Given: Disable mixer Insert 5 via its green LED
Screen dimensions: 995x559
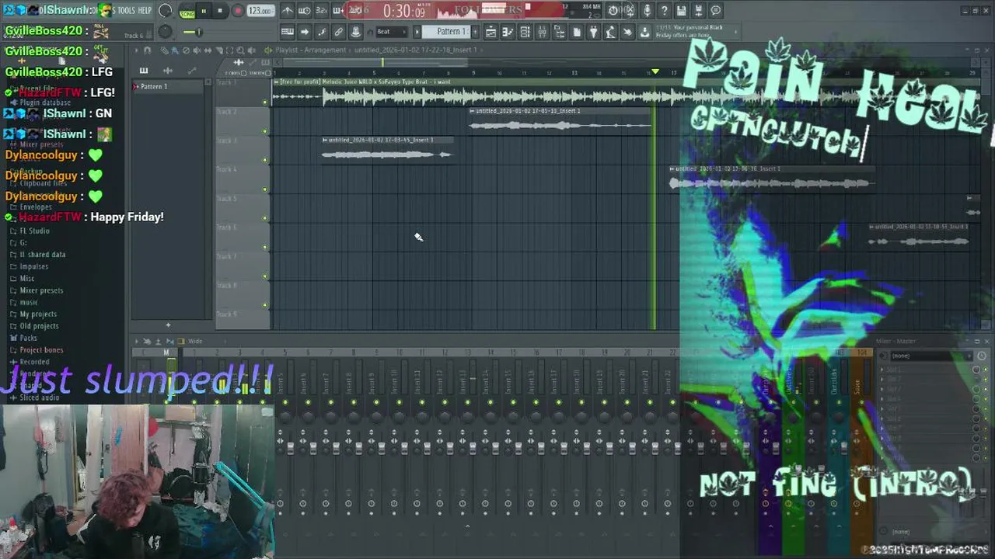Looking at the screenshot, I should pos(285,402).
